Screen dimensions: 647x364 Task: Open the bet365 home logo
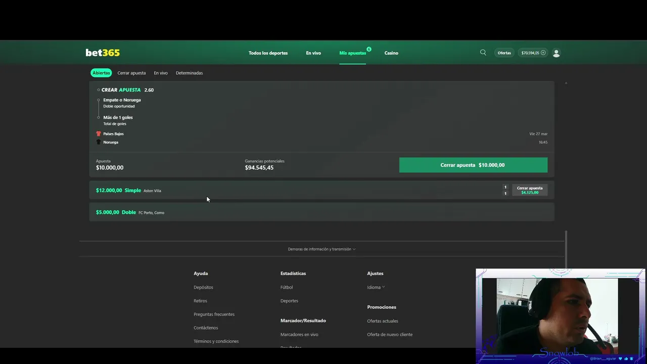click(x=103, y=53)
